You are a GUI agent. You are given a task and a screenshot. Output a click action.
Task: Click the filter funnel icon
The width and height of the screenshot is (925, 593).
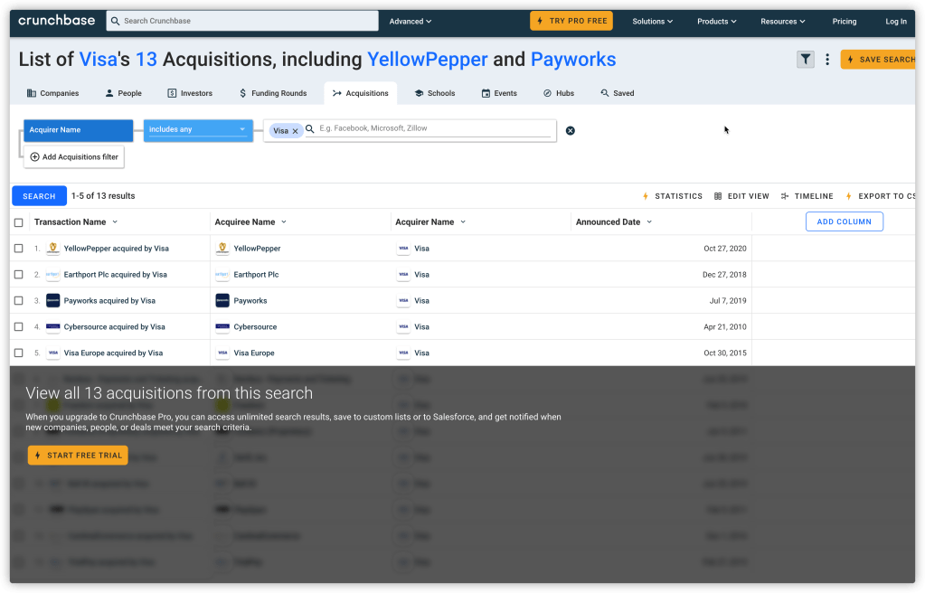pos(805,60)
